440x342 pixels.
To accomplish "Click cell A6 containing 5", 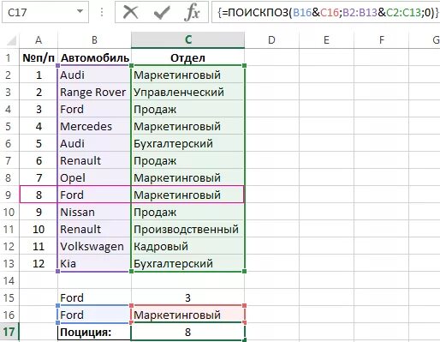I will 39,143.
